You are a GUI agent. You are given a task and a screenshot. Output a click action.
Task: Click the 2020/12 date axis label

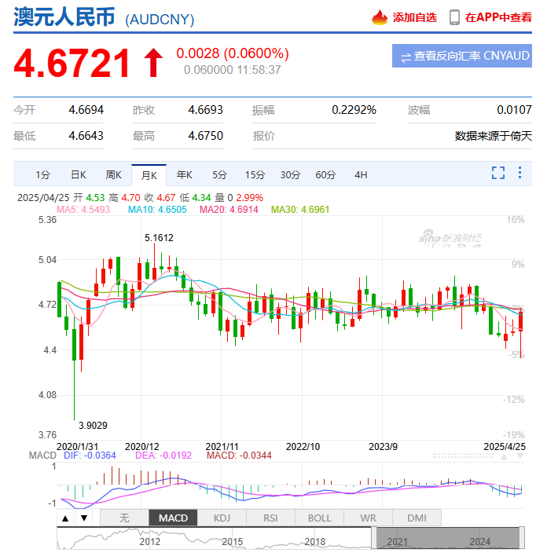pos(142,447)
